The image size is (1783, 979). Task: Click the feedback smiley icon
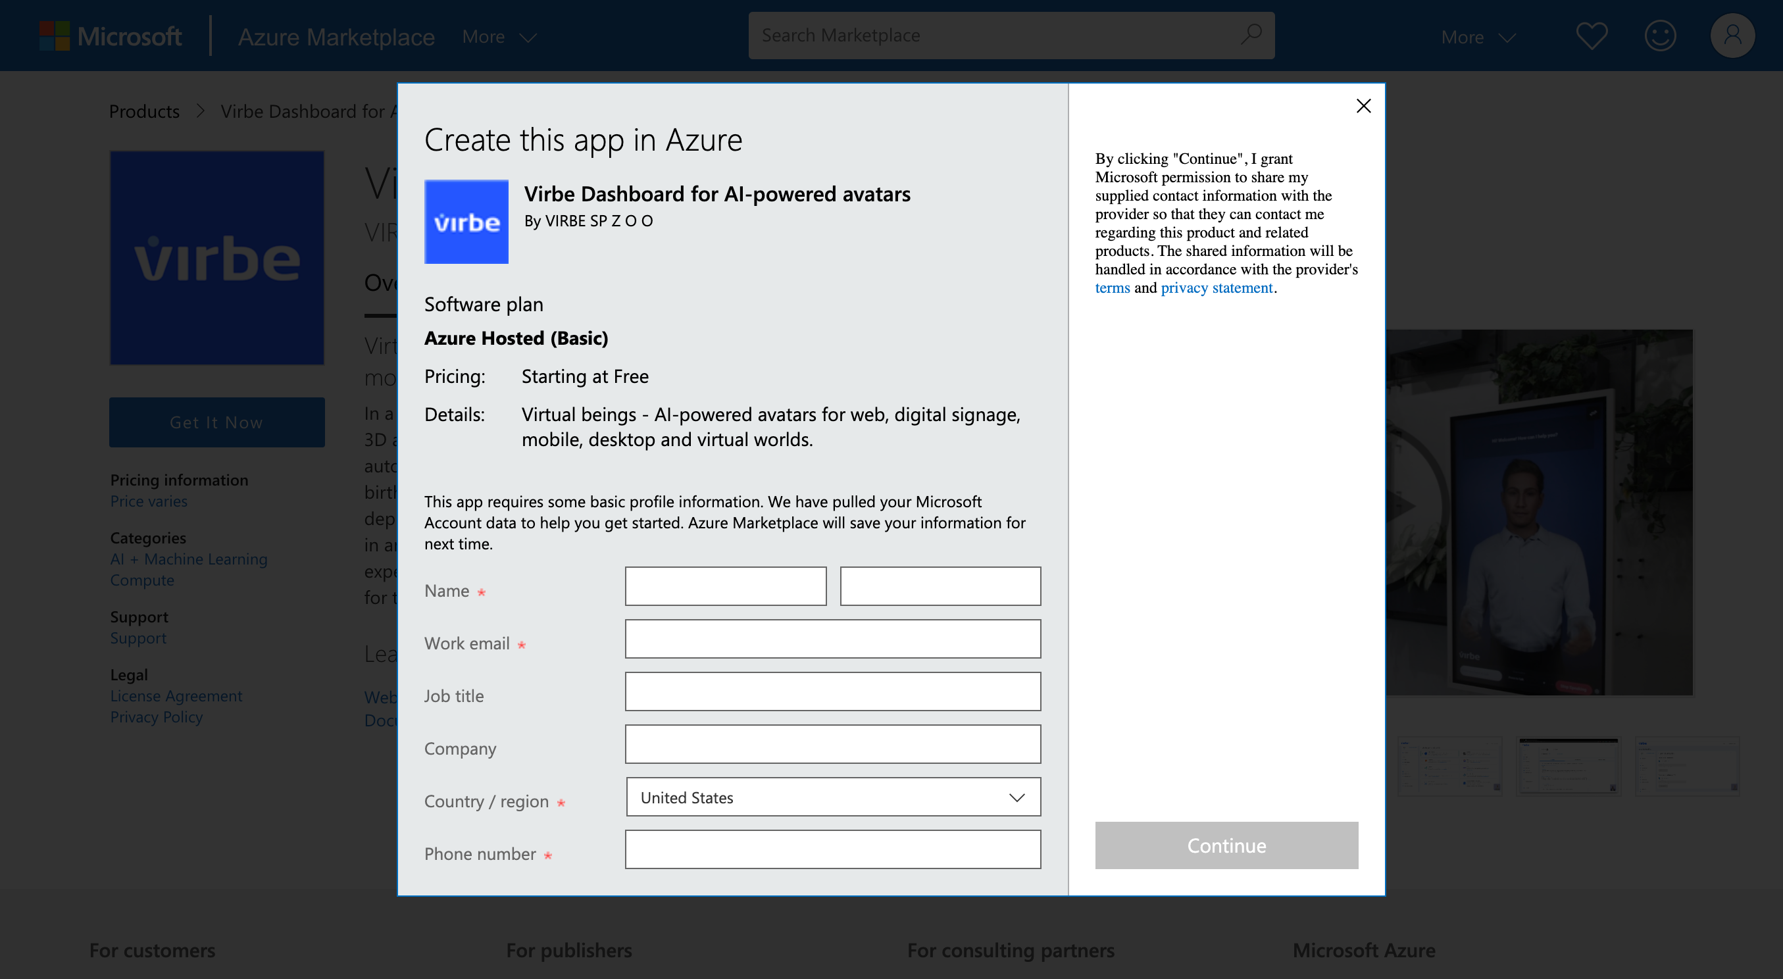coord(1660,36)
